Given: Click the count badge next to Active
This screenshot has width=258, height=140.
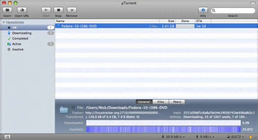Looking at the screenshot, I should click(51, 44).
